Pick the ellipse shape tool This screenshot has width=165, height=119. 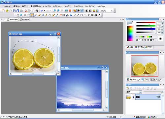click(x=85, y=15)
